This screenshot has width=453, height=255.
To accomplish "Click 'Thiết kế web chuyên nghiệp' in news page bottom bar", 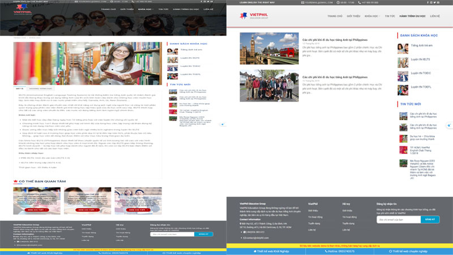I will tap(409, 251).
